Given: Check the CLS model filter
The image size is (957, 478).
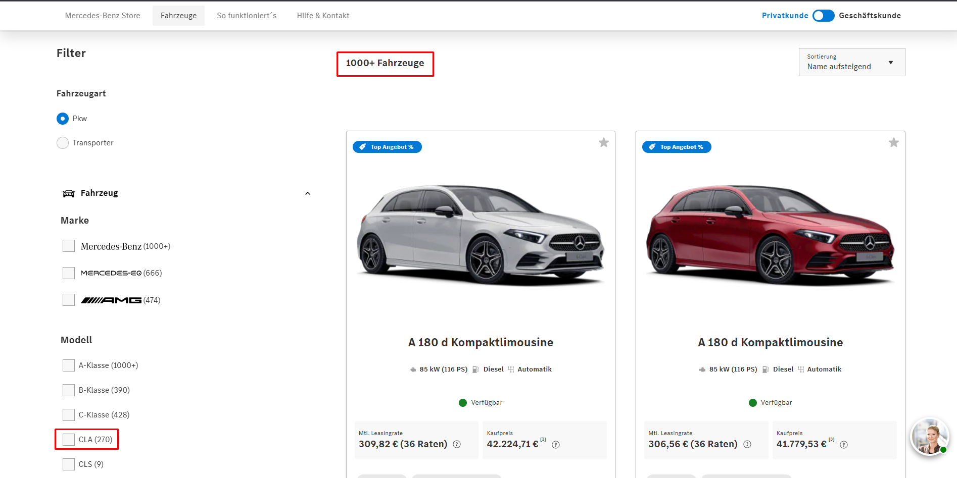Looking at the screenshot, I should click(69, 464).
